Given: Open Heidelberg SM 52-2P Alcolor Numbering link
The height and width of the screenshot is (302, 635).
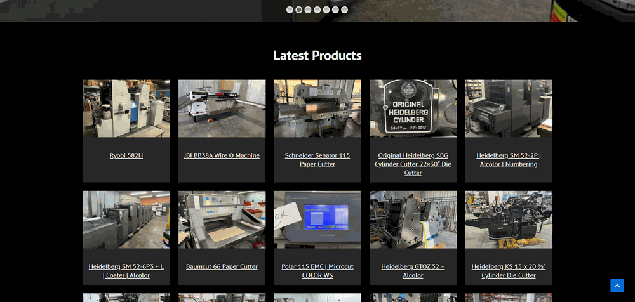Looking at the screenshot, I should coord(509,160).
